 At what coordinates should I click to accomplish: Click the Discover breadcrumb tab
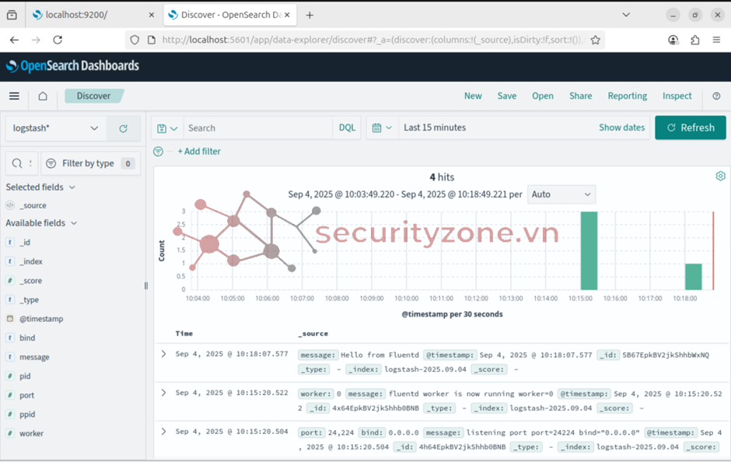(93, 96)
